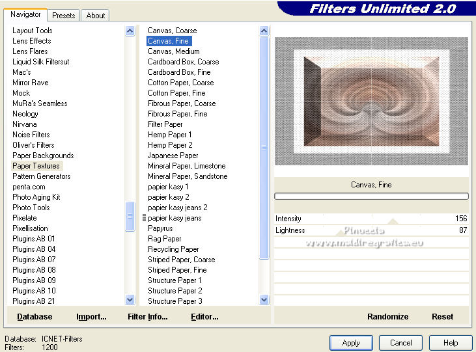
Task: Choose Japanese Paper filter
Action: coord(173,156)
